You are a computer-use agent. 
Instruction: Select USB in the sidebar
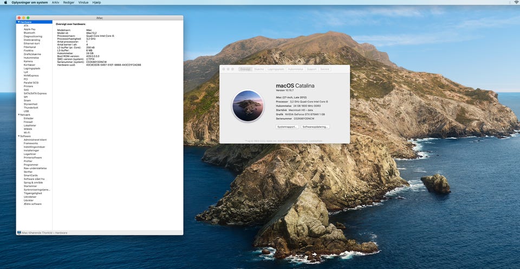click(26, 111)
